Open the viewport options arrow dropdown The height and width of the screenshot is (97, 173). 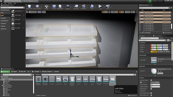tap(27, 12)
